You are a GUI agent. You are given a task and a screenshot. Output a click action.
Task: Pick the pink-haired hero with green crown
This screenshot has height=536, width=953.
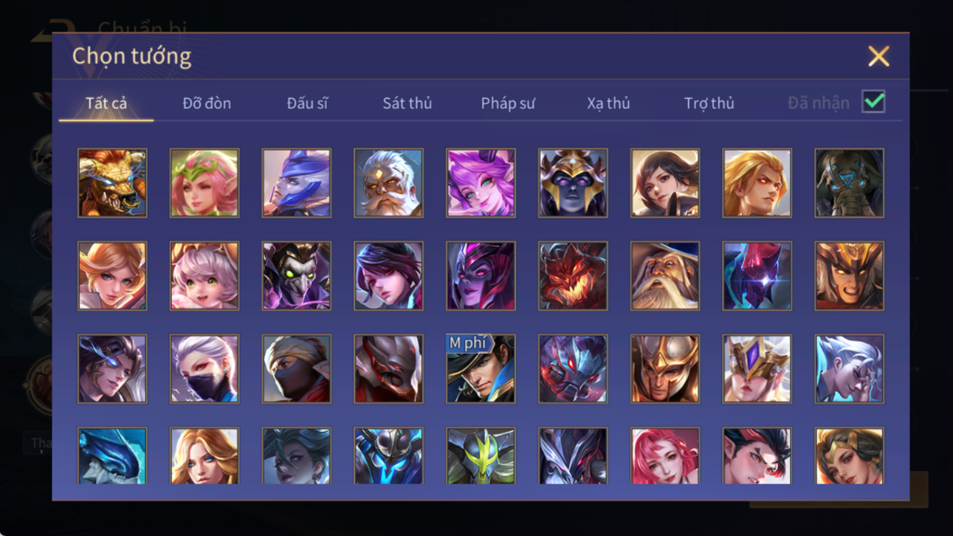coord(204,183)
